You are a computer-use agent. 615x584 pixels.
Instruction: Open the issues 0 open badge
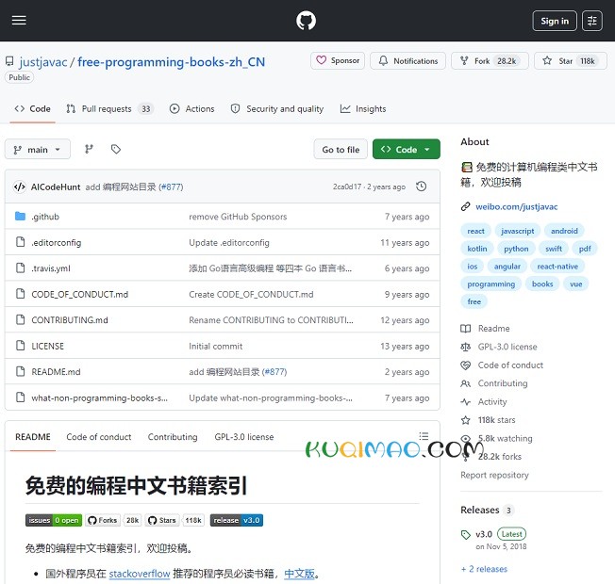click(x=54, y=520)
